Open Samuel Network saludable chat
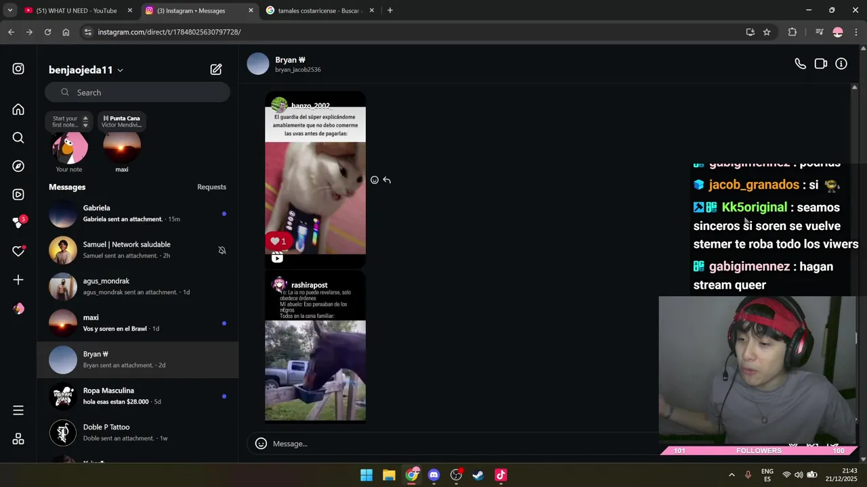Image resolution: width=867 pixels, height=487 pixels. coord(138,250)
